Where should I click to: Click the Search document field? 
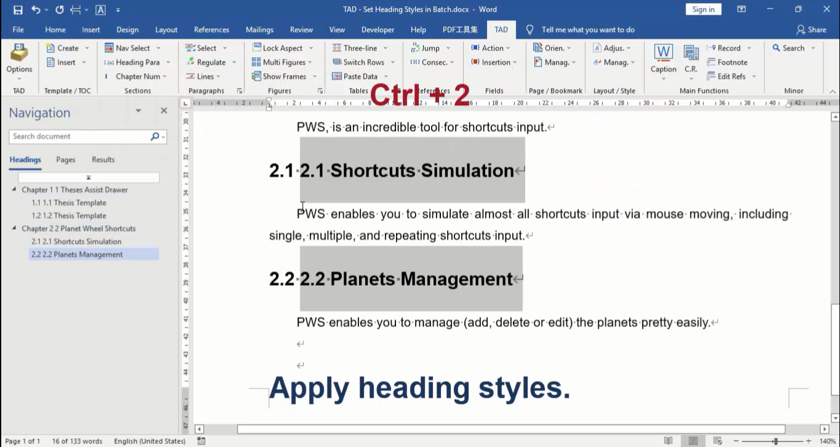[80, 136]
